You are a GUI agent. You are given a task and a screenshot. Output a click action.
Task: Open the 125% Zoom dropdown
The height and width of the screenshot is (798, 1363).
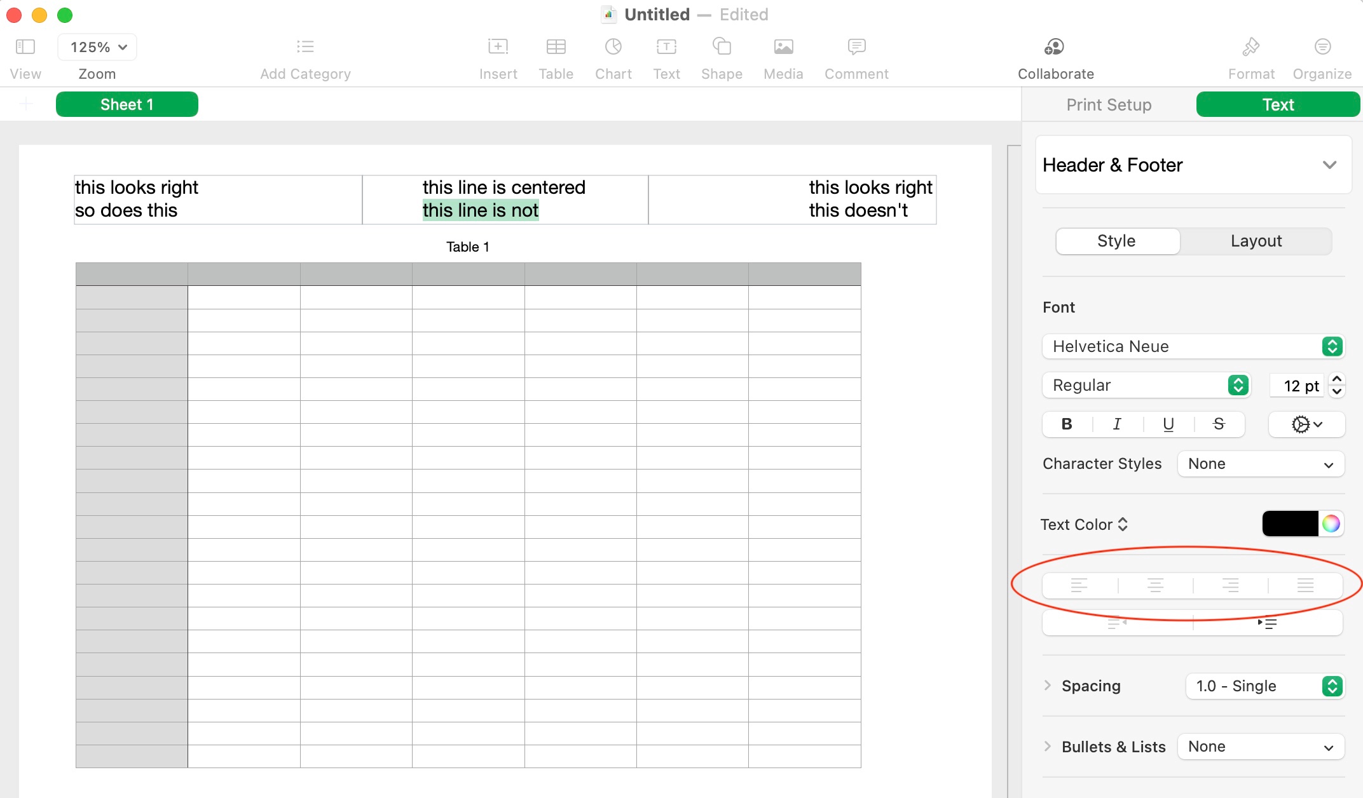pyautogui.click(x=97, y=47)
